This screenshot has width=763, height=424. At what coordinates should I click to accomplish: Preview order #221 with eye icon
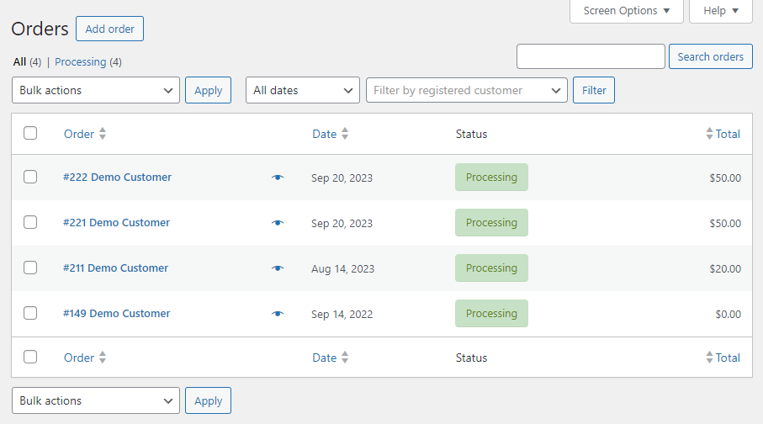coord(278,223)
